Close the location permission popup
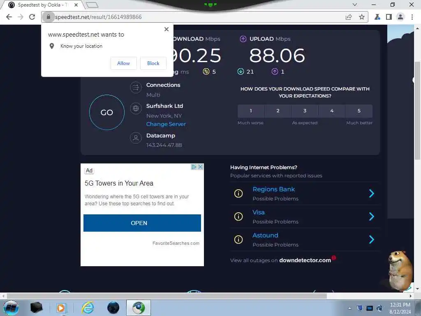This screenshot has width=421, height=316. click(167, 29)
